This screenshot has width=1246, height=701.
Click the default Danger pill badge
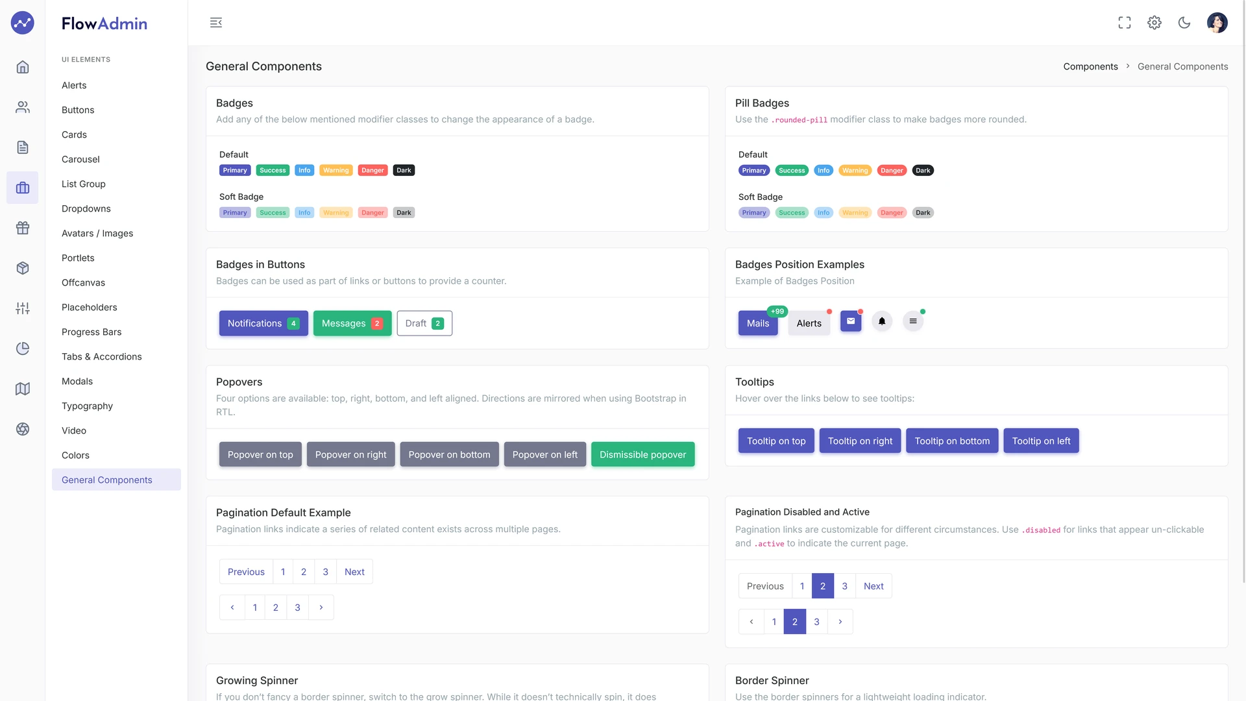coord(892,170)
